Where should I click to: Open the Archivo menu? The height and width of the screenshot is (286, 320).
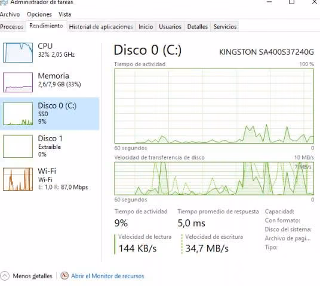point(10,14)
